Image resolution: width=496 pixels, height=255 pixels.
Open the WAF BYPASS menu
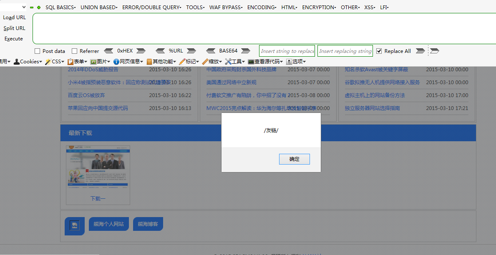point(226,7)
